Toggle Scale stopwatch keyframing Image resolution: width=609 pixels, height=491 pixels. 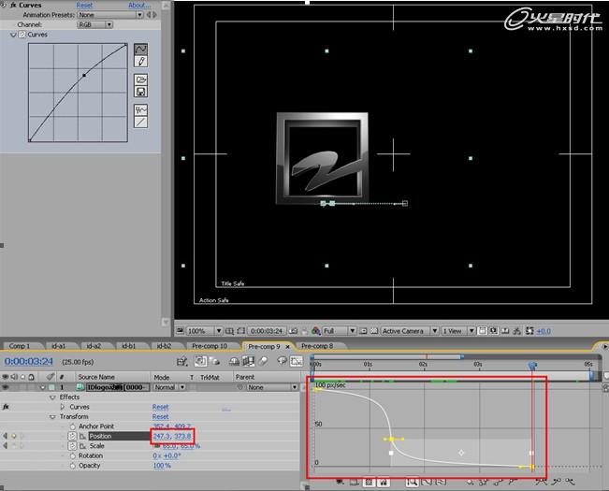[72, 446]
